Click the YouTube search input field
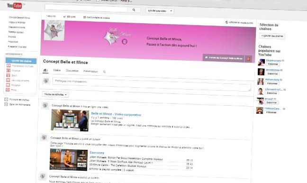The image size is (307, 183). (x=86, y=9)
